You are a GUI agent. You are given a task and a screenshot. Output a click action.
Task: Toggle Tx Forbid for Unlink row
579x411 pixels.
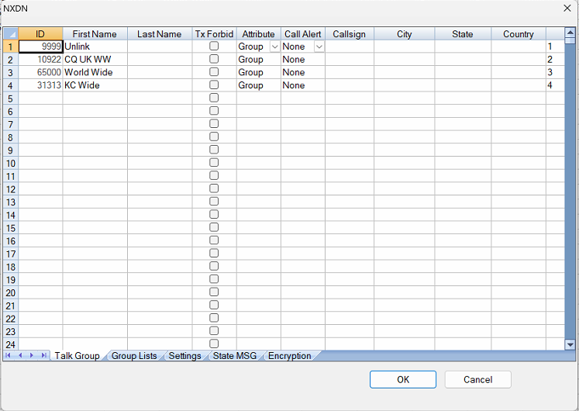214,46
